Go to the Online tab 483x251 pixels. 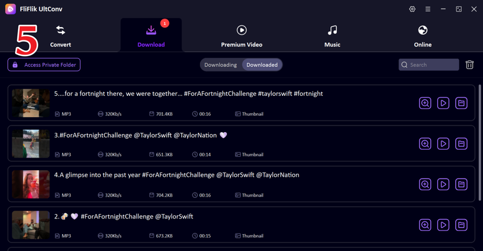point(423,36)
